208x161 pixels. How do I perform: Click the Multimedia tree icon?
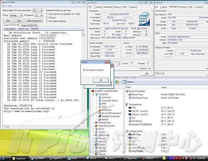(96, 135)
